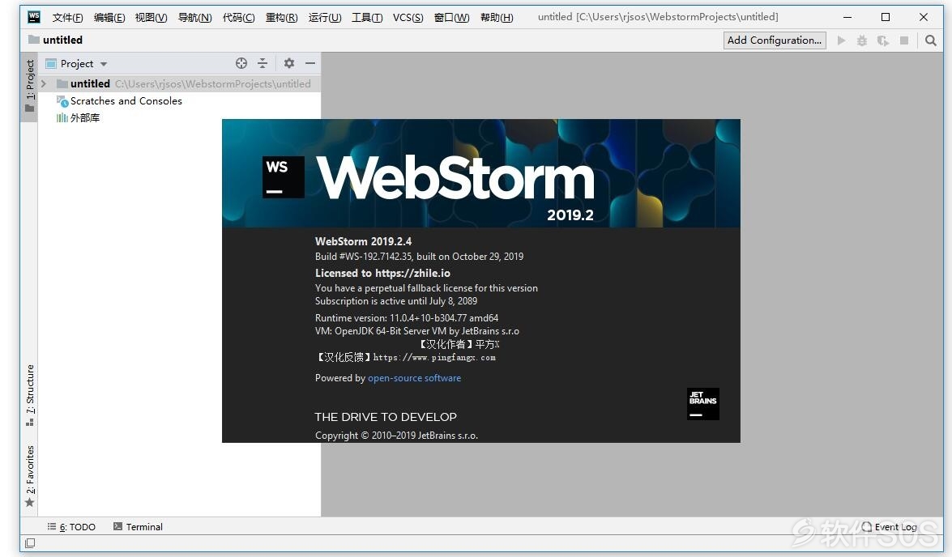Close the WebStorm window
The width and height of the screenshot is (952, 557).
tap(924, 17)
